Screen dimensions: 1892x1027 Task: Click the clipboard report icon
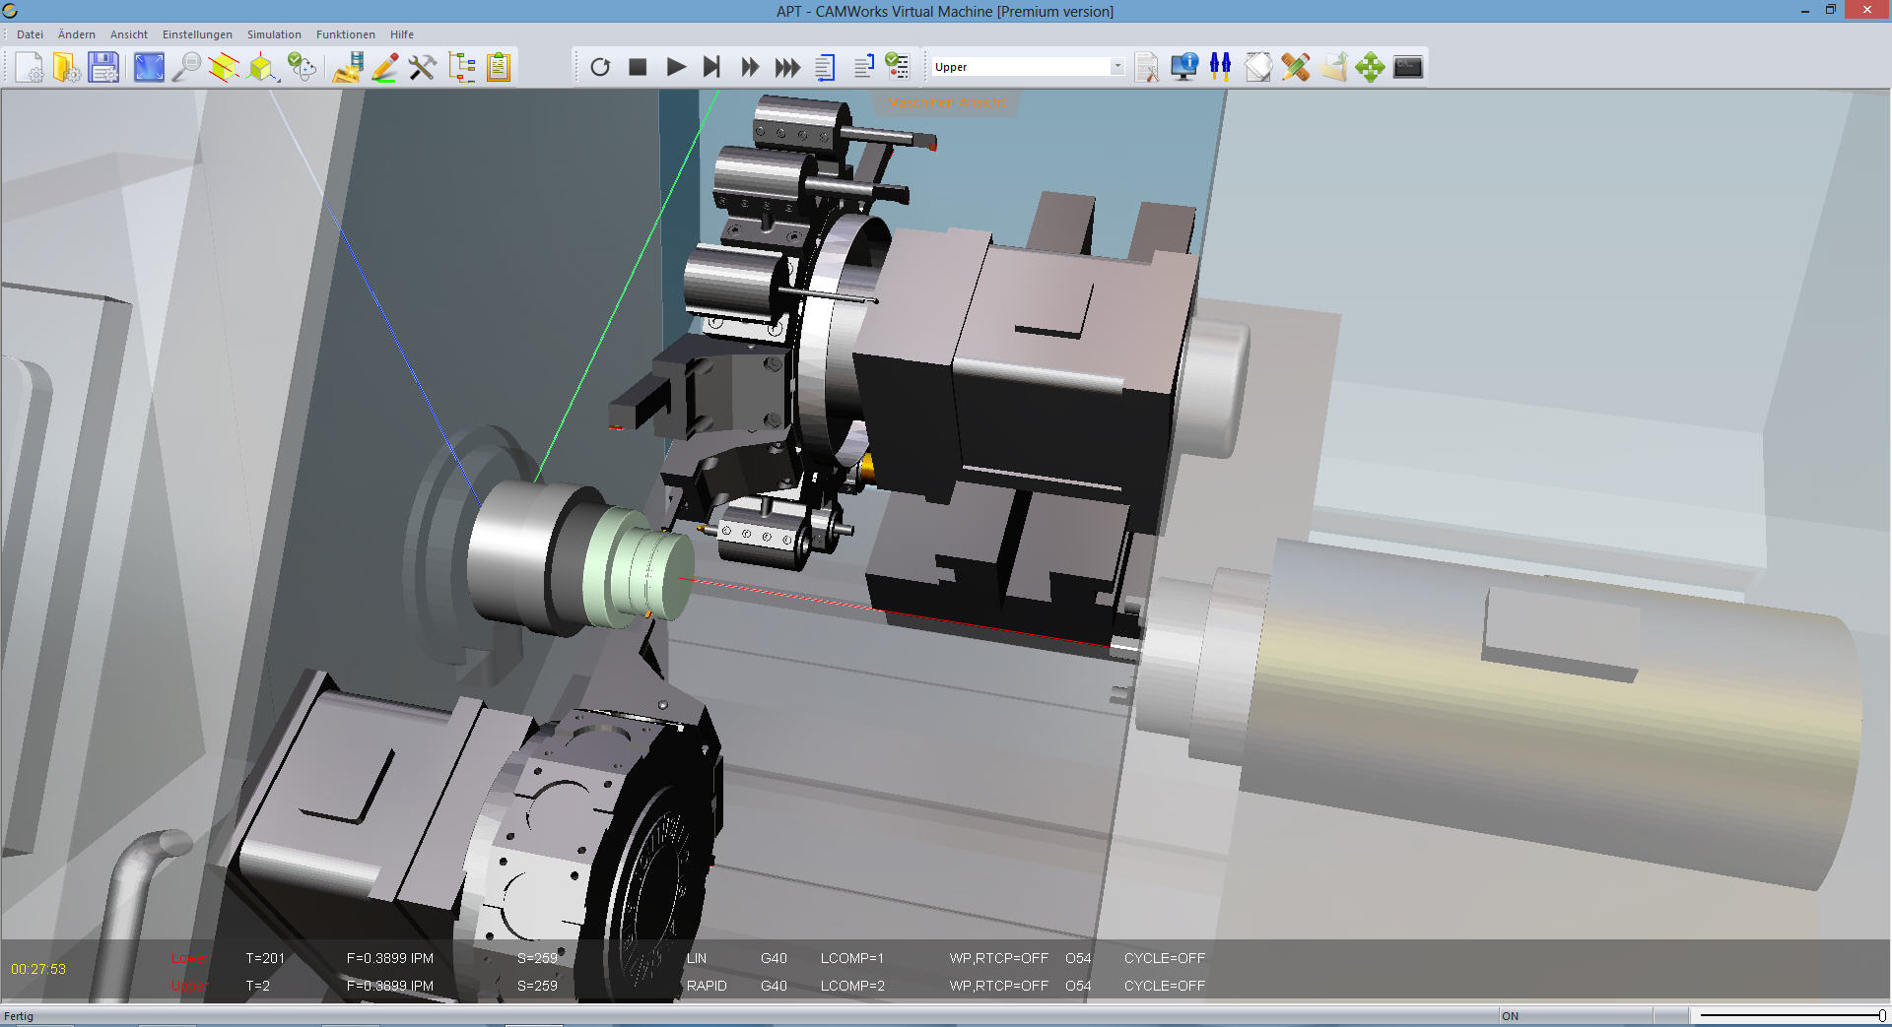click(499, 67)
